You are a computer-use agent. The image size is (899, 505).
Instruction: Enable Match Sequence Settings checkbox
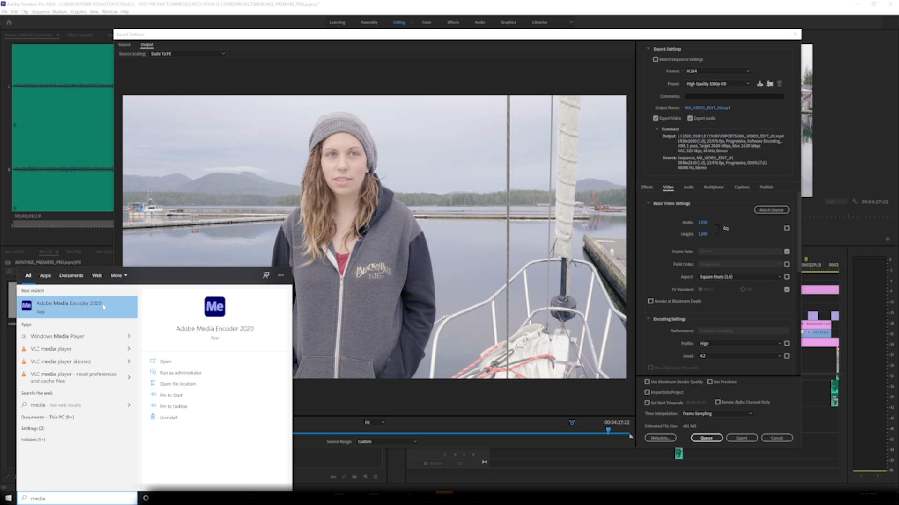(656, 59)
